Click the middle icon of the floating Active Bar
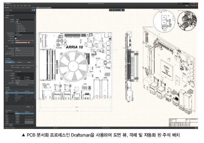Viewport: 204px width, 143px height. coord(117,10)
